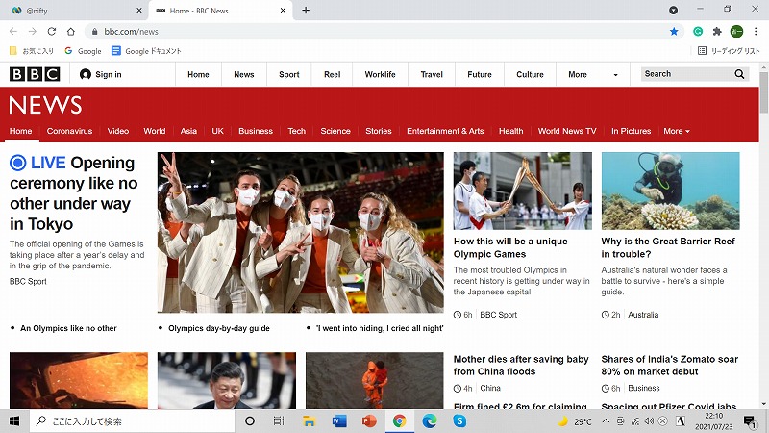Open the notification center icon
The width and height of the screenshot is (769, 433).
[x=750, y=421]
